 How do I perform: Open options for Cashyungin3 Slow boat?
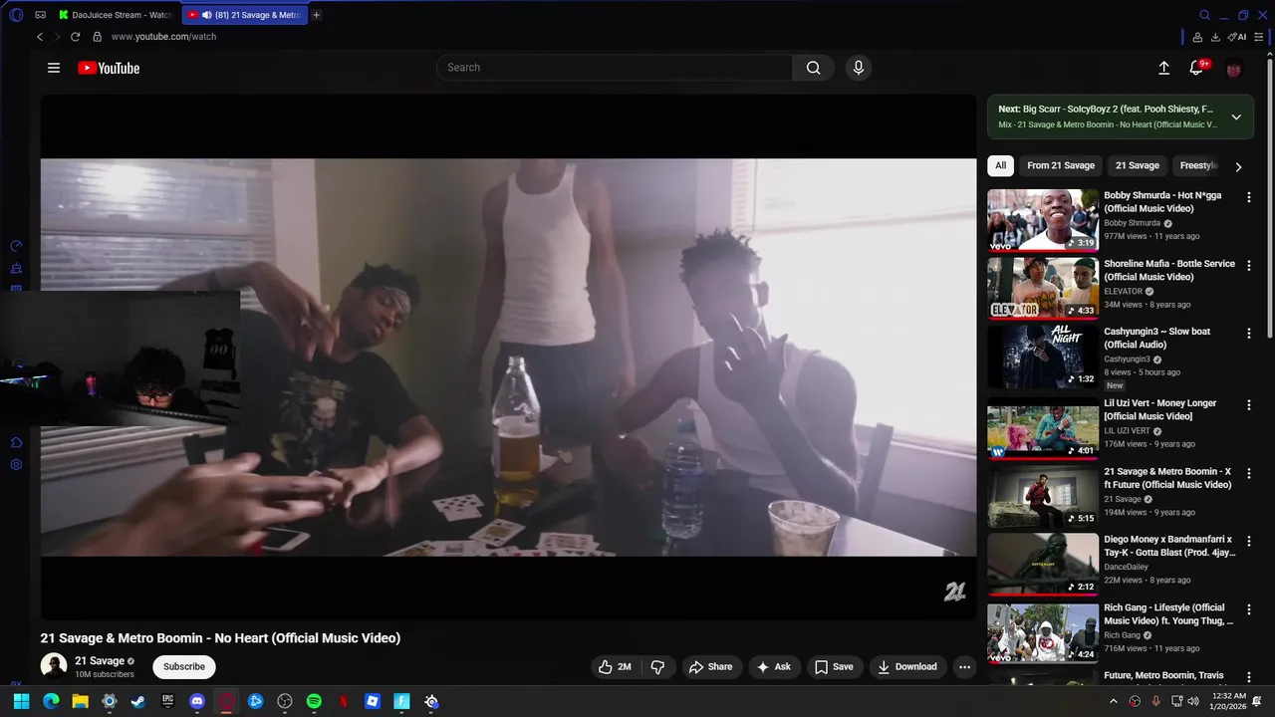[1249, 334]
